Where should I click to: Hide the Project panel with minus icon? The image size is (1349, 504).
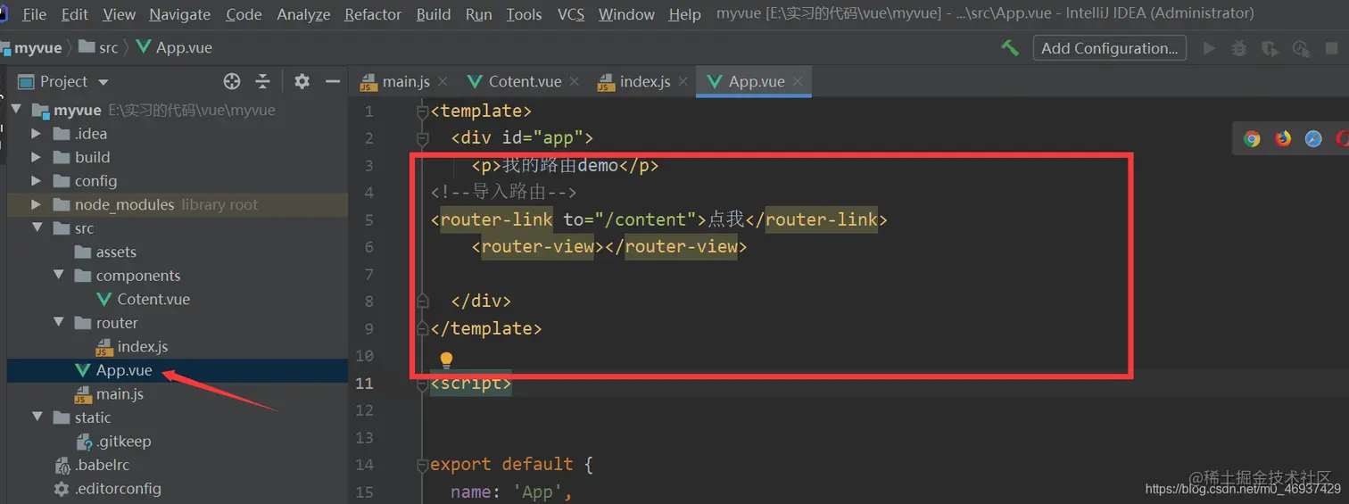(x=333, y=81)
